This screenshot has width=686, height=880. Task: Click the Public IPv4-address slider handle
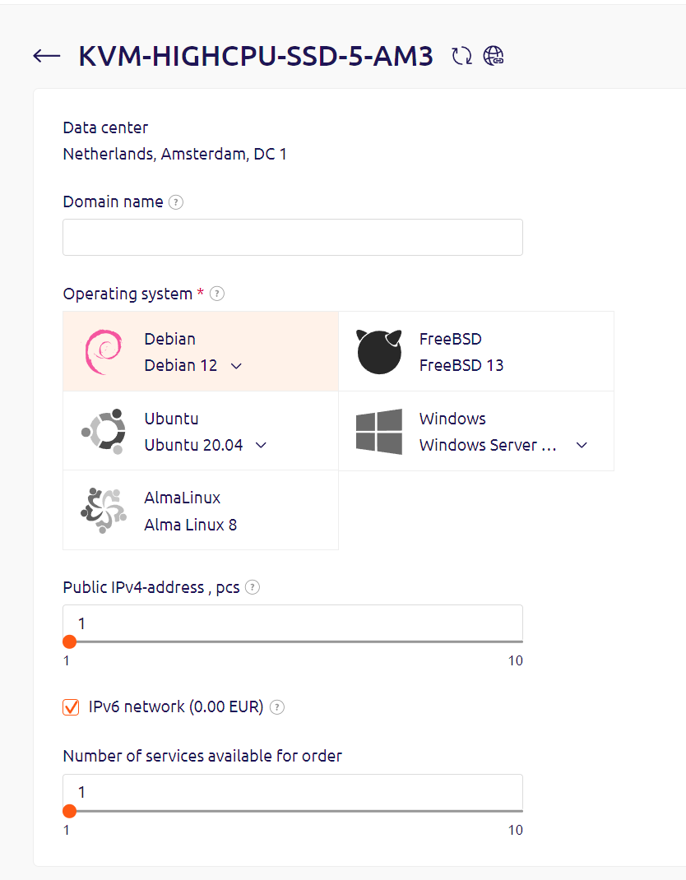point(70,641)
